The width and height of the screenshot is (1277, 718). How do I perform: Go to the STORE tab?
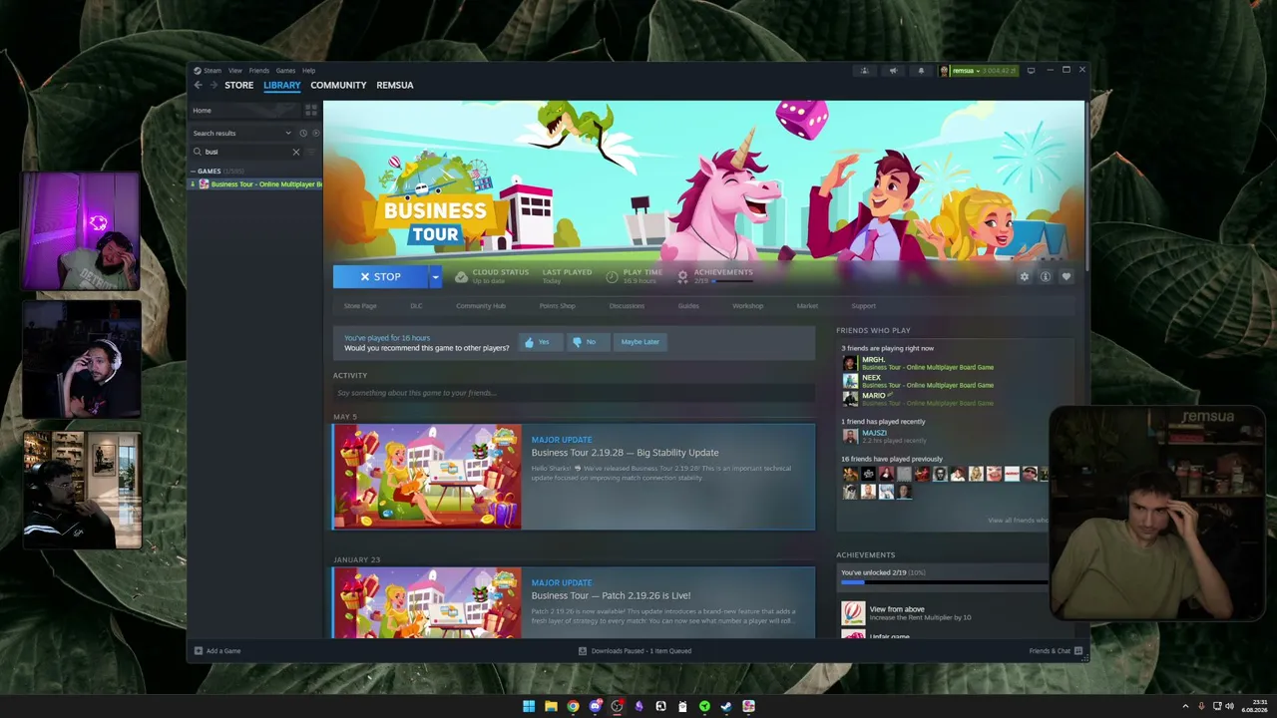[238, 85]
